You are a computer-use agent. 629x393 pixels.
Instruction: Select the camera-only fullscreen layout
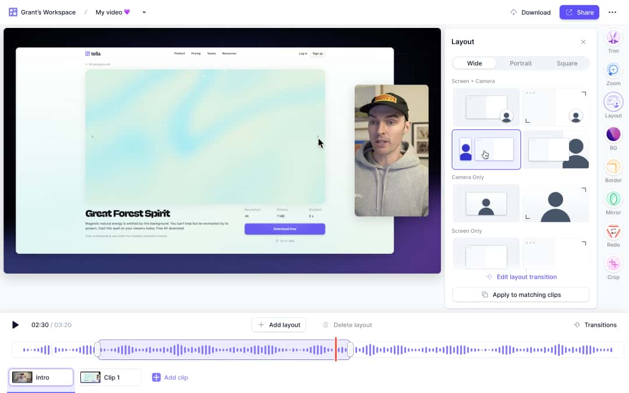(x=556, y=203)
